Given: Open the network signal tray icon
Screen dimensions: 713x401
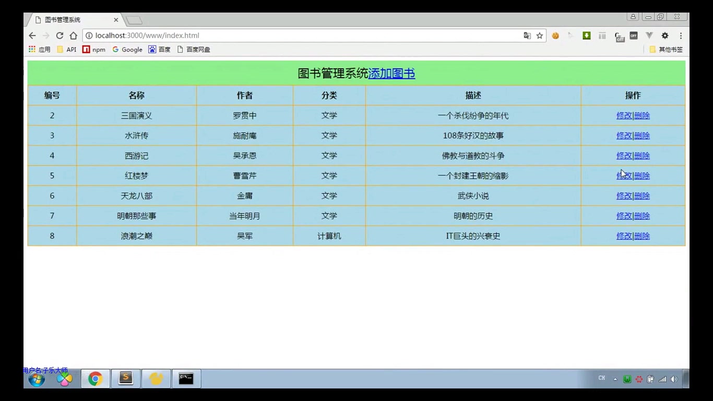Looking at the screenshot, I should 662,379.
